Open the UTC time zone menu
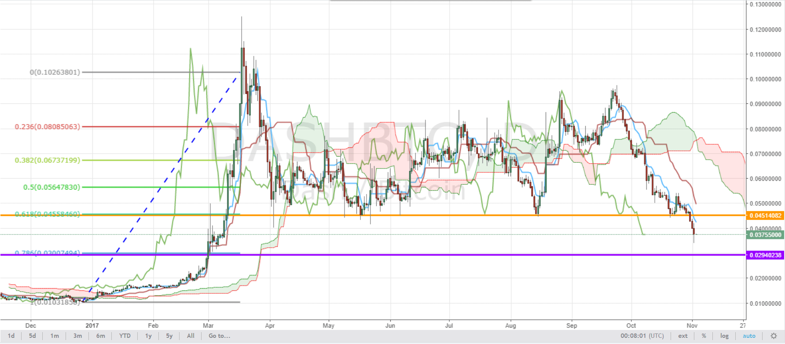Screen dimensions: 785x344 [x=642, y=336]
